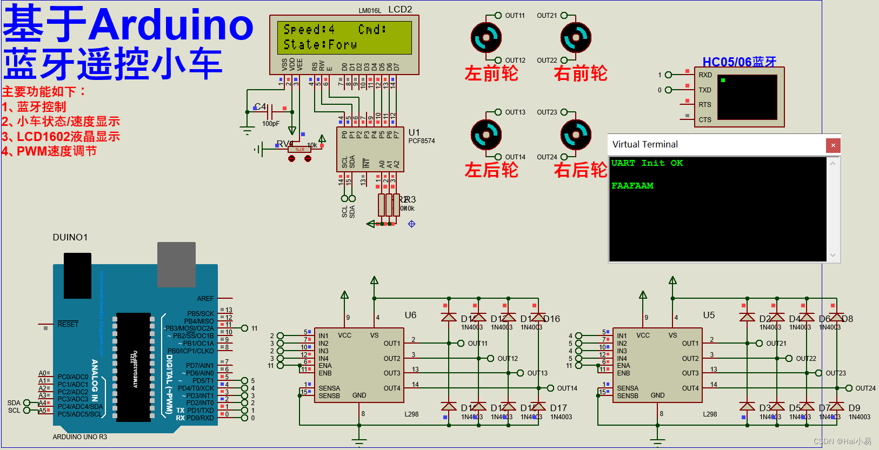Click the HC05/06 Bluetooth module screen

pyautogui.click(x=747, y=97)
